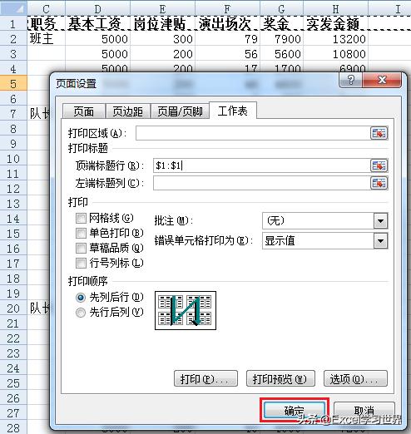This screenshot has height=434, width=411.
Task: Select column F header in the spreadsheet
Action: (227, 9)
